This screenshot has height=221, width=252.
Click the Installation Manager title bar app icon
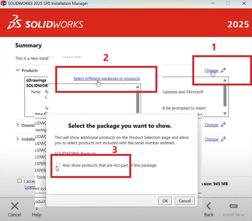(4, 3)
